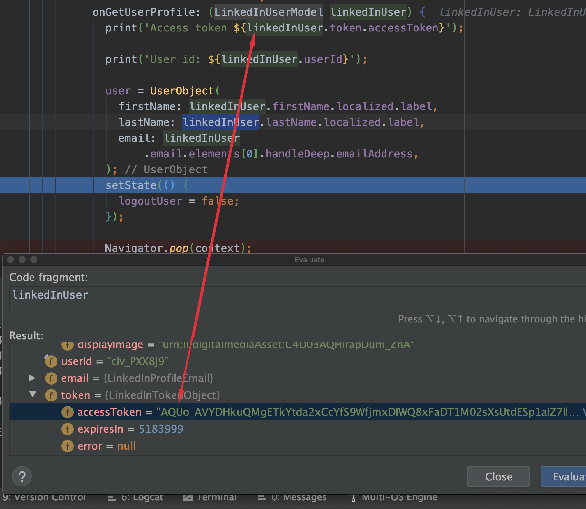Click the field icon next to expiresIn
The image size is (586, 509).
click(67, 429)
